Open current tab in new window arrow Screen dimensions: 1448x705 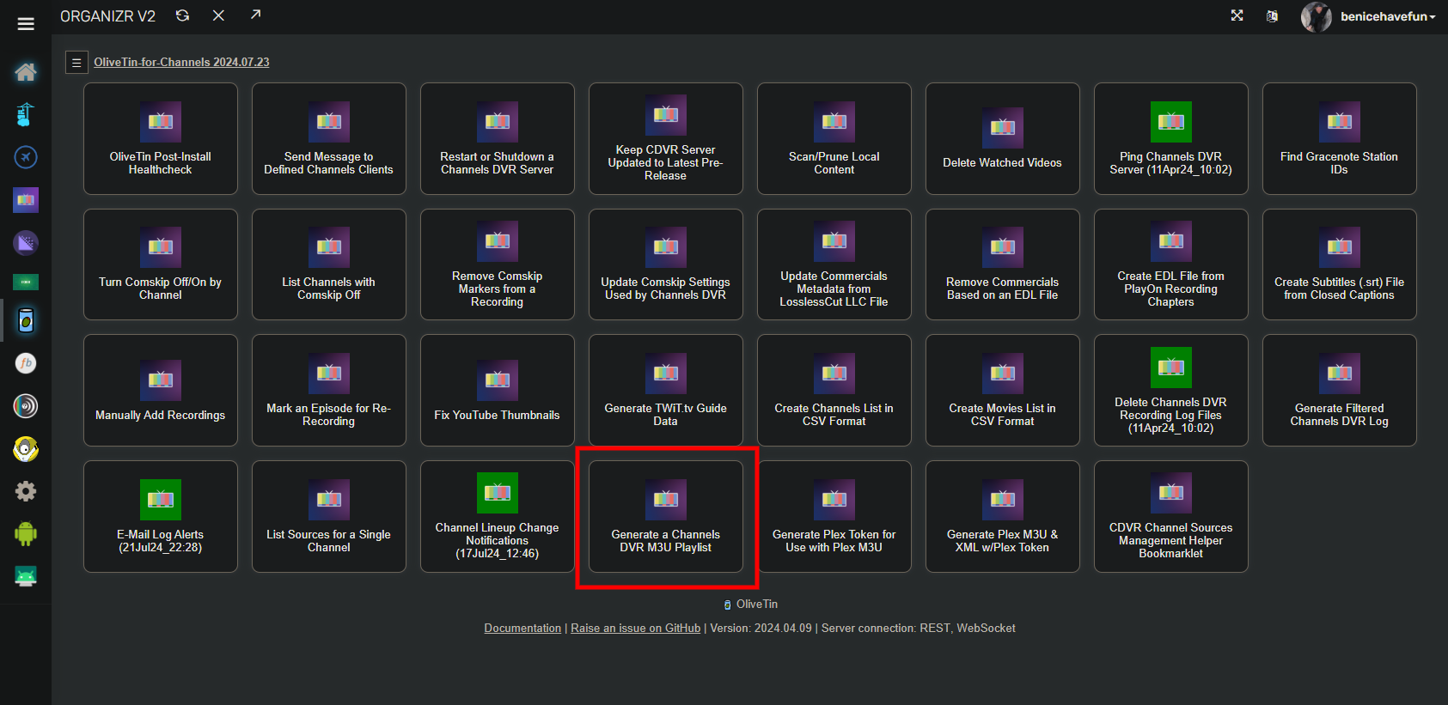255,15
